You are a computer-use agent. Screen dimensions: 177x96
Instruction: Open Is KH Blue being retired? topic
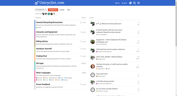pyautogui.click(x=105, y=81)
